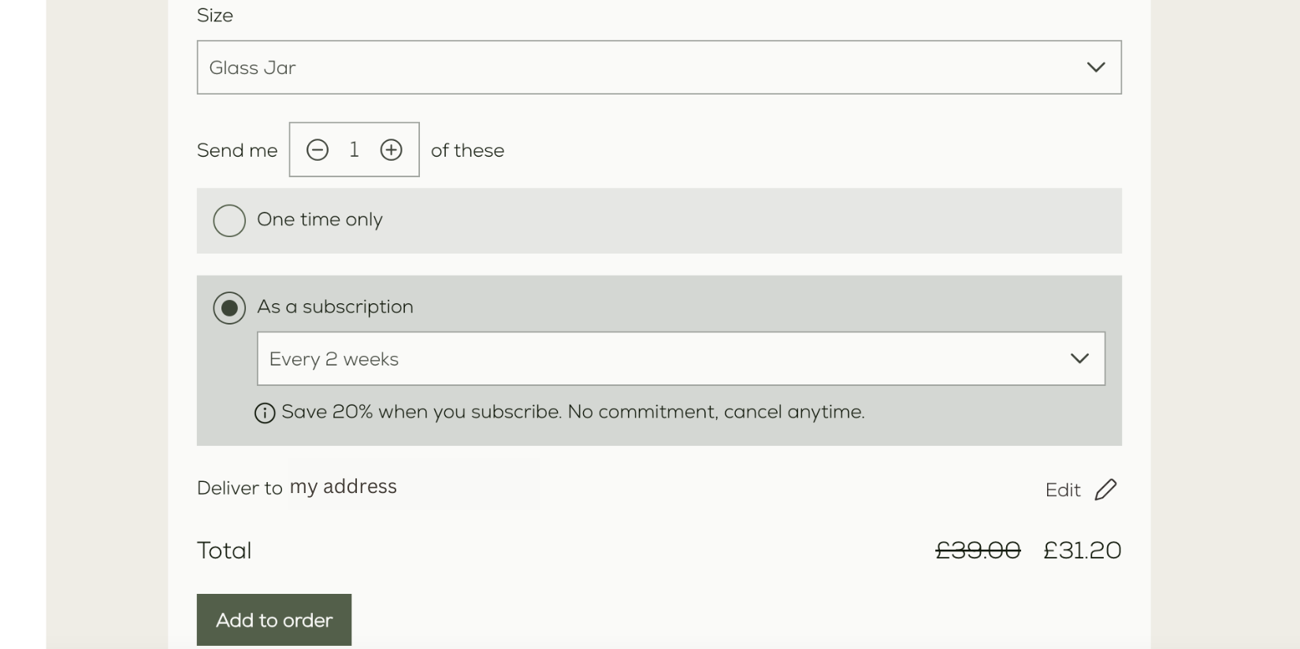Open the Size dropdown showing Glass Jar
This screenshot has width=1300, height=649.
659,68
